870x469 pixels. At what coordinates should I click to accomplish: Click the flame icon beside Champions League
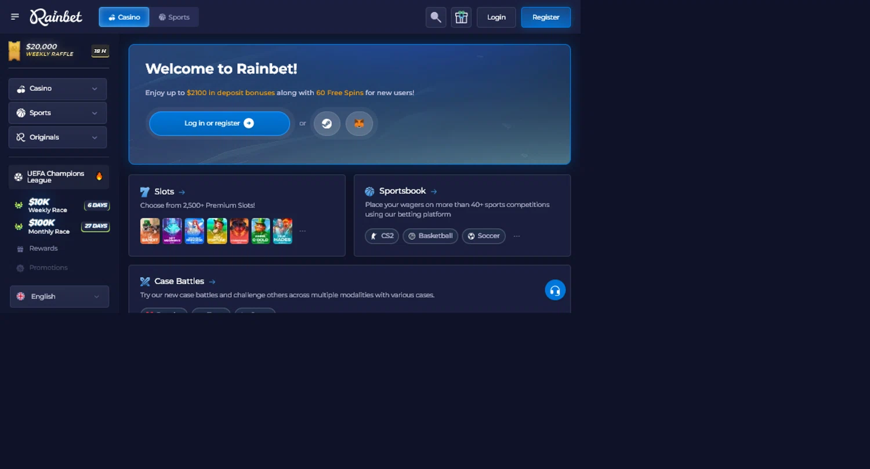[99, 176]
